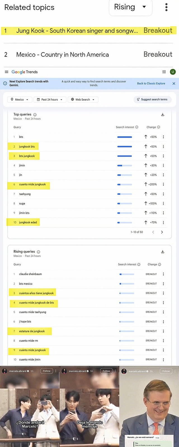Expand the Past 24 hours dropdown
Image resolution: width=179 pixels, height=447 pixels.
coord(50,100)
